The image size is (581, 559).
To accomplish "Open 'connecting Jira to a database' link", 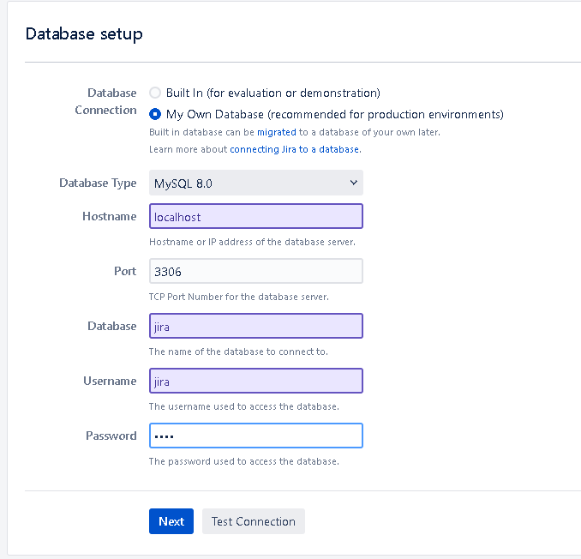I will click(295, 149).
